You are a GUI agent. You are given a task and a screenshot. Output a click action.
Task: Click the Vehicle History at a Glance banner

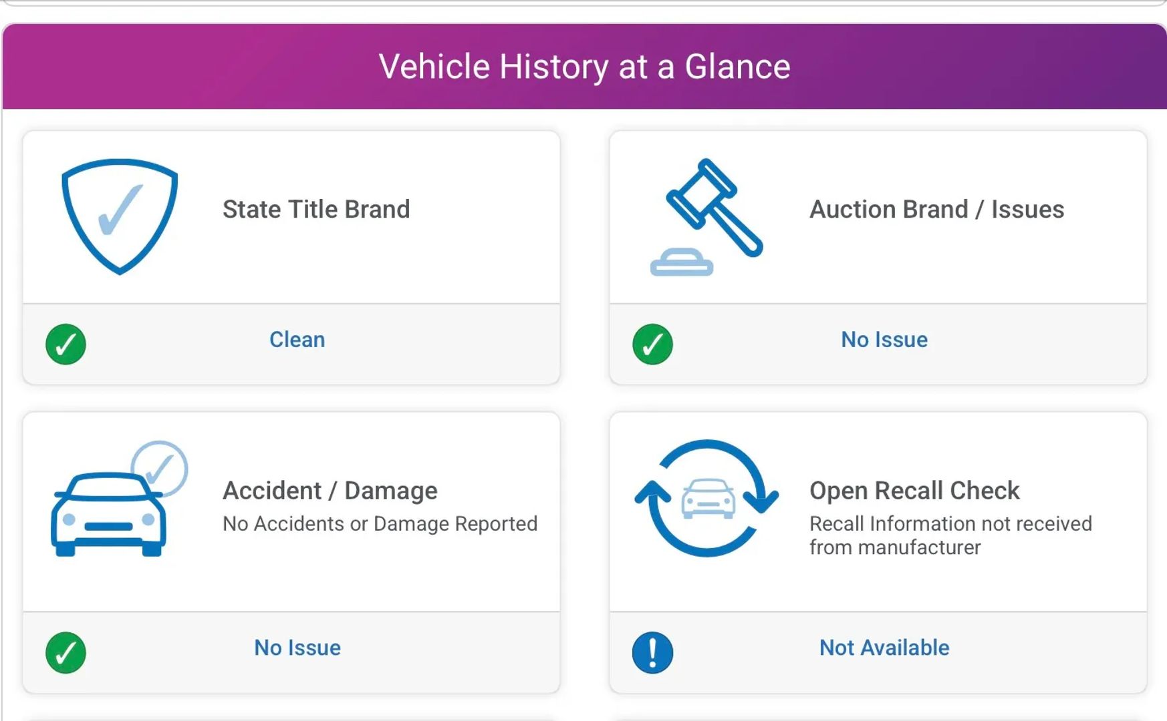coord(584,67)
